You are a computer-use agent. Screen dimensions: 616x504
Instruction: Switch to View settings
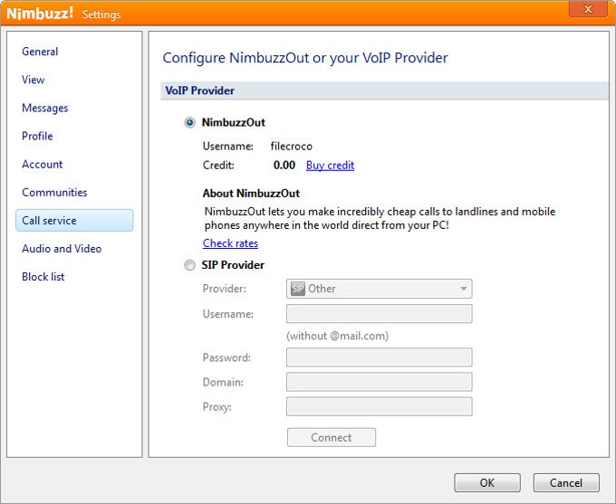click(x=34, y=80)
